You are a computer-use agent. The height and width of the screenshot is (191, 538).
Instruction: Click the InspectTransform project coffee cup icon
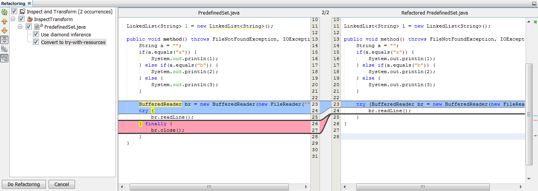click(30, 19)
